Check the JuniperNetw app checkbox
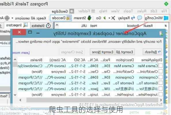The image size is (171, 115). [161, 94]
